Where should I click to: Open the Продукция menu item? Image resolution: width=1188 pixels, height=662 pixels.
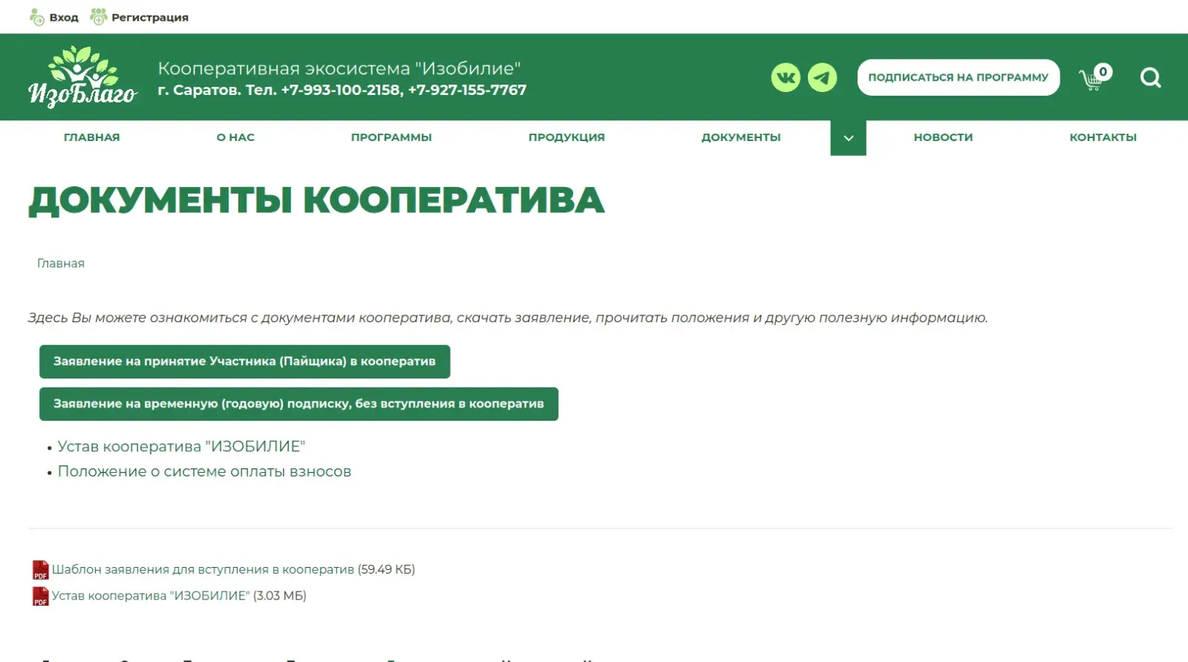point(567,137)
